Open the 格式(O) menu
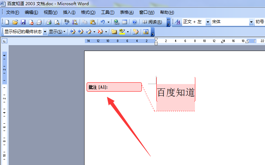Image resolution: width=265 pixels, height=165 pixels. tap(88, 12)
